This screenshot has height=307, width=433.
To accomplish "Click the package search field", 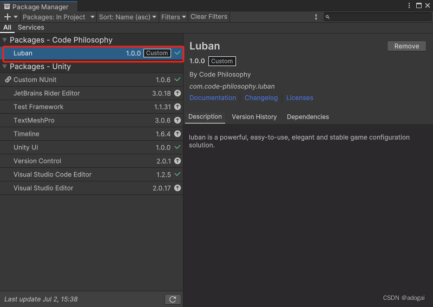I will click(379, 17).
